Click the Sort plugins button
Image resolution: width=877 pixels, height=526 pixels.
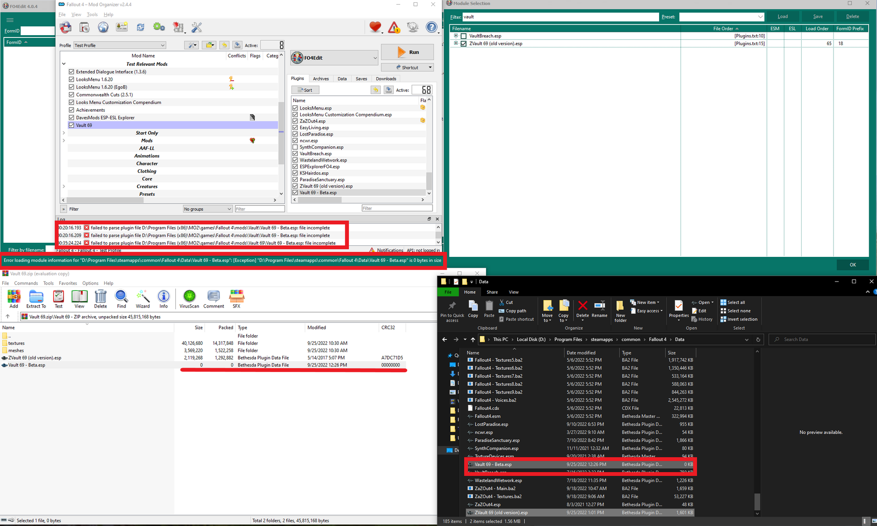305,90
